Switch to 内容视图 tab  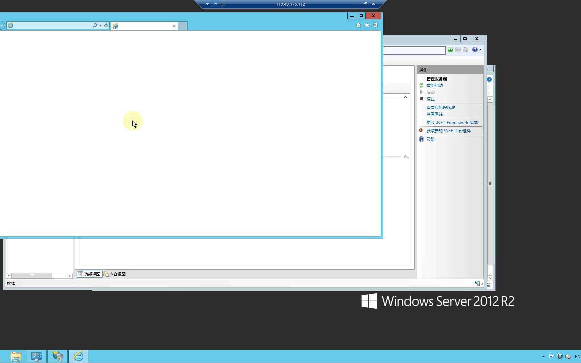coord(115,274)
